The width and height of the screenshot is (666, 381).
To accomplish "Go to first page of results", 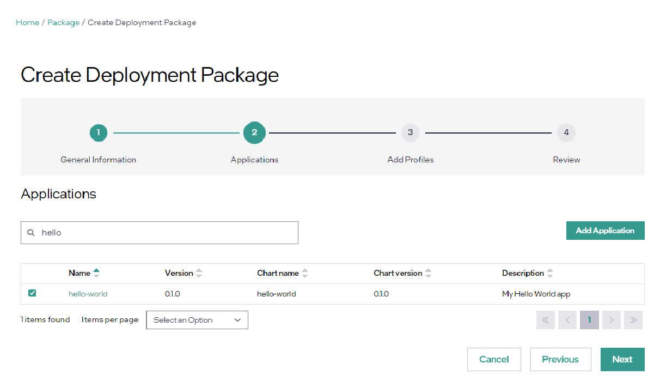I will 545,320.
